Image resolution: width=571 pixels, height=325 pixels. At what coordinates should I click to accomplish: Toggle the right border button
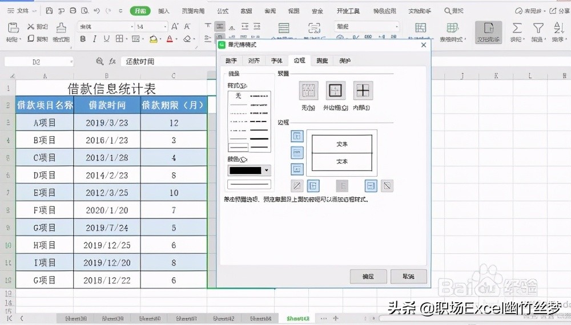(371, 186)
